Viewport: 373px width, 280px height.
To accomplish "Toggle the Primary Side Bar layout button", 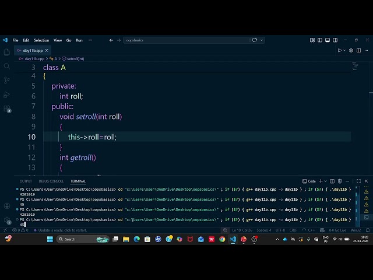I will [320, 40].
